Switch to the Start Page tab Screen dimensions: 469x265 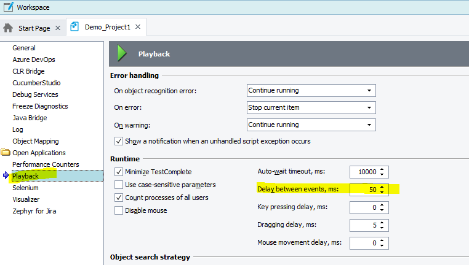click(34, 28)
